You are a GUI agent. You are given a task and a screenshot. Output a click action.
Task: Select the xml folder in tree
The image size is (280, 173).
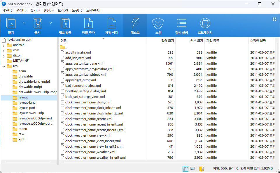tap(21, 139)
